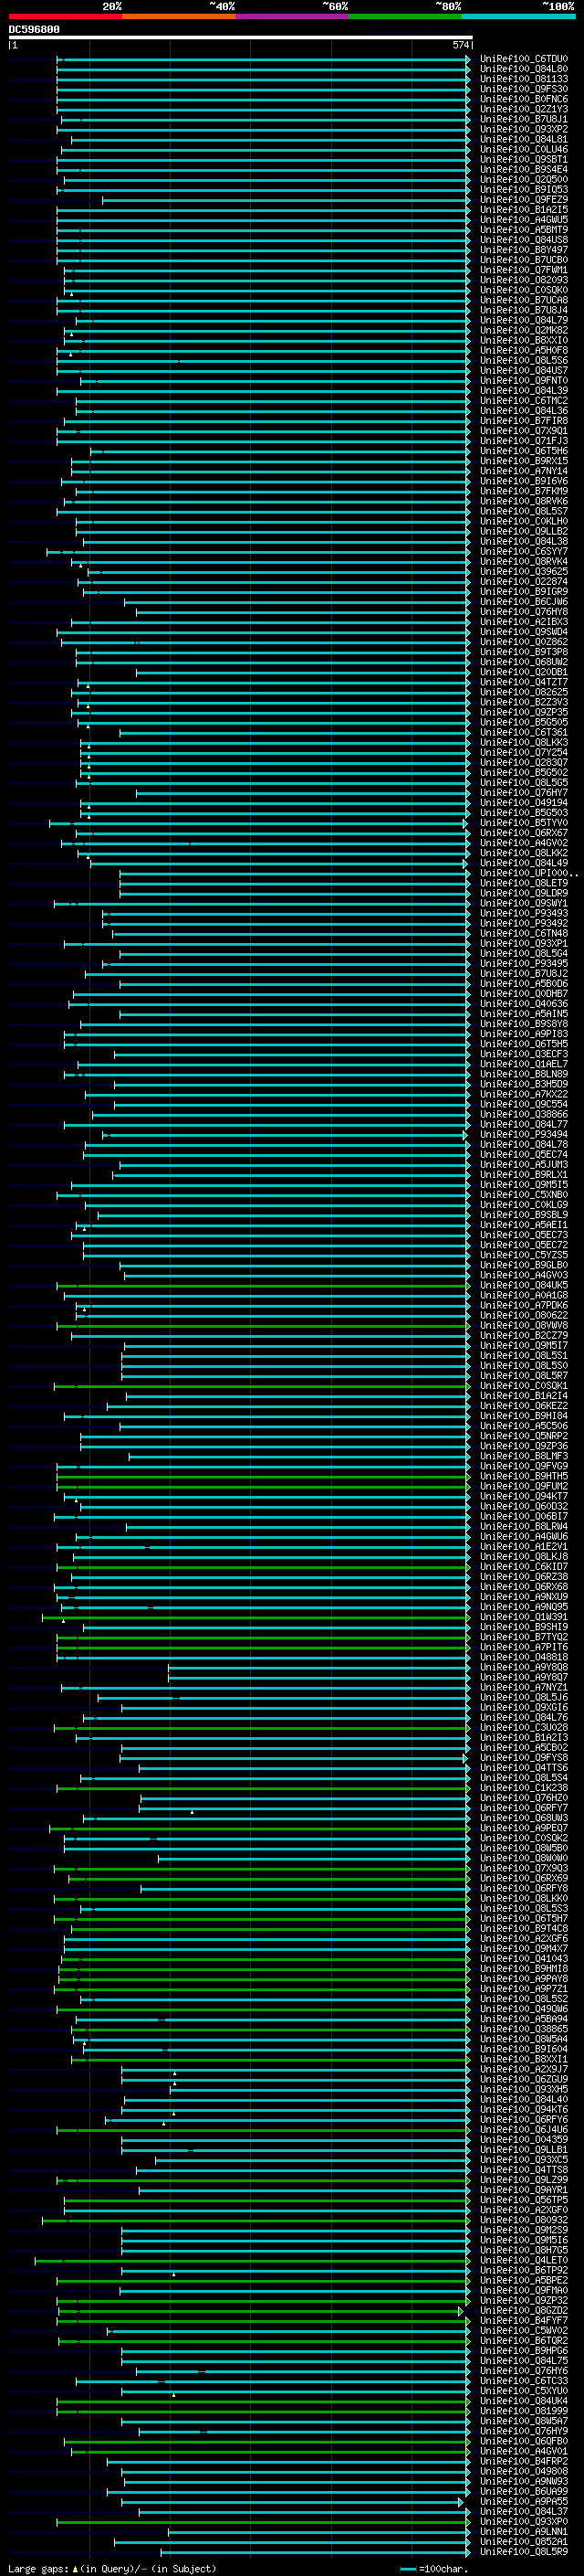Select the UniRef100_Q6T5H5 label
Image resolution: width=584 pixels, height=2576 pixels.
click(523, 1044)
